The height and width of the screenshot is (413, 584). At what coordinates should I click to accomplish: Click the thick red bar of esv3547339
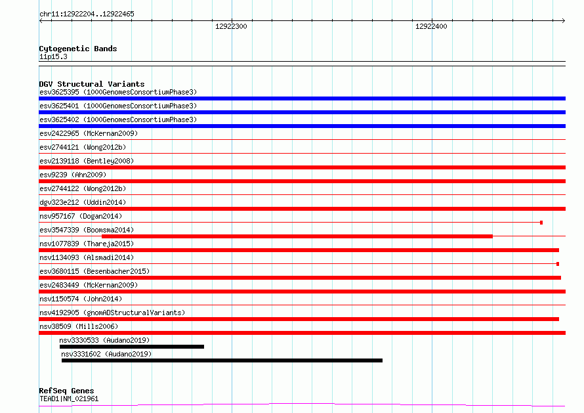click(x=297, y=236)
